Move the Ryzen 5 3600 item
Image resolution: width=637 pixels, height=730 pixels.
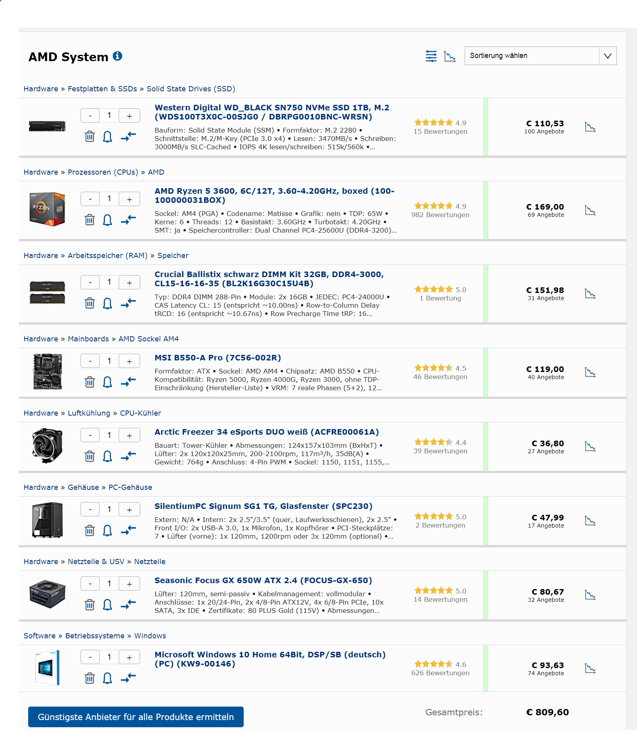coord(128,220)
